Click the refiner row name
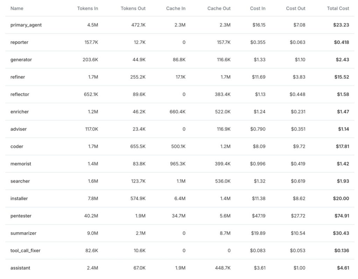 pos(18,77)
